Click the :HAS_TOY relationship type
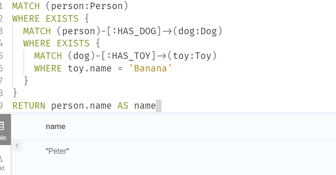 tap(131, 56)
